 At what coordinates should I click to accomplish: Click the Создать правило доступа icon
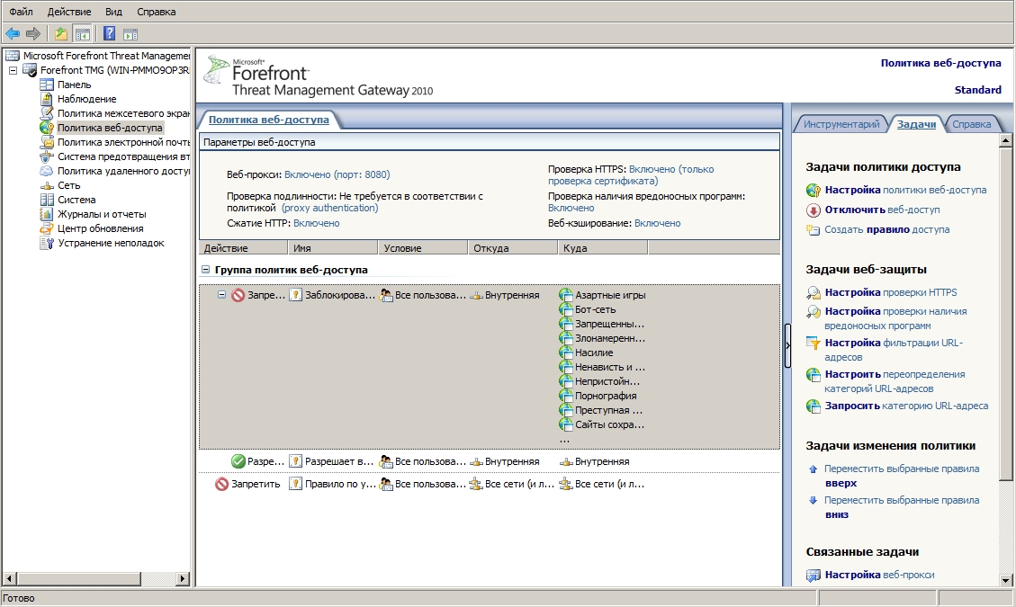(814, 229)
